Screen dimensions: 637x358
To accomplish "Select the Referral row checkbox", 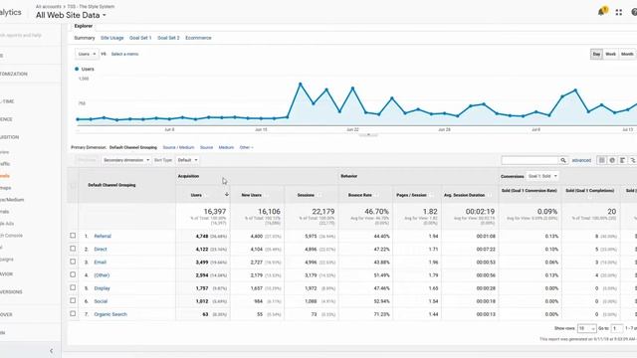I will coord(73,236).
